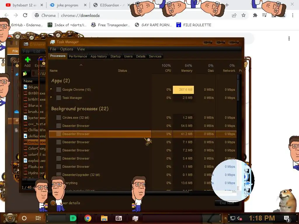The height and width of the screenshot is (224, 299).
Task: Expand Task Manager process entry
Action: [x=51, y=97]
